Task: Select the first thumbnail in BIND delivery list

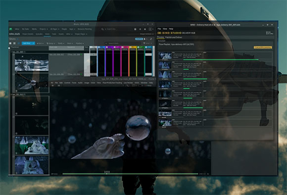Action: 165,55
